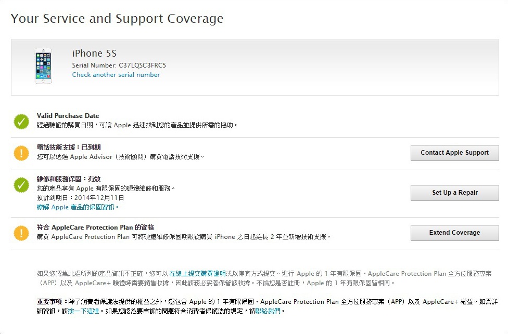The image size is (508, 334).
Task: Click the Set Up a Repair button
Action: pyautogui.click(x=454, y=193)
